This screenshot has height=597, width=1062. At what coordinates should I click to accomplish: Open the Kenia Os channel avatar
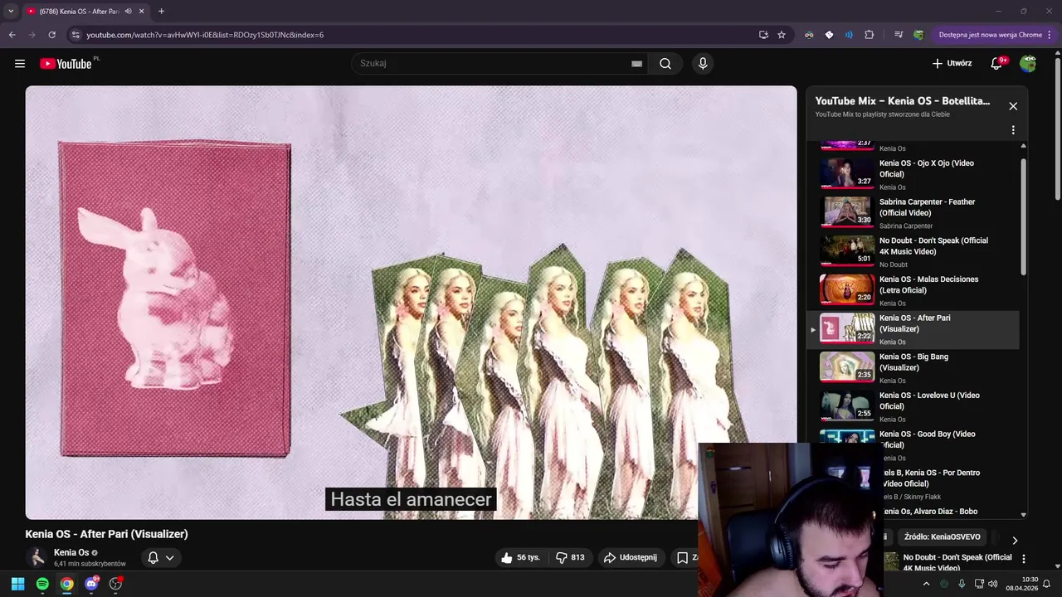(x=37, y=557)
